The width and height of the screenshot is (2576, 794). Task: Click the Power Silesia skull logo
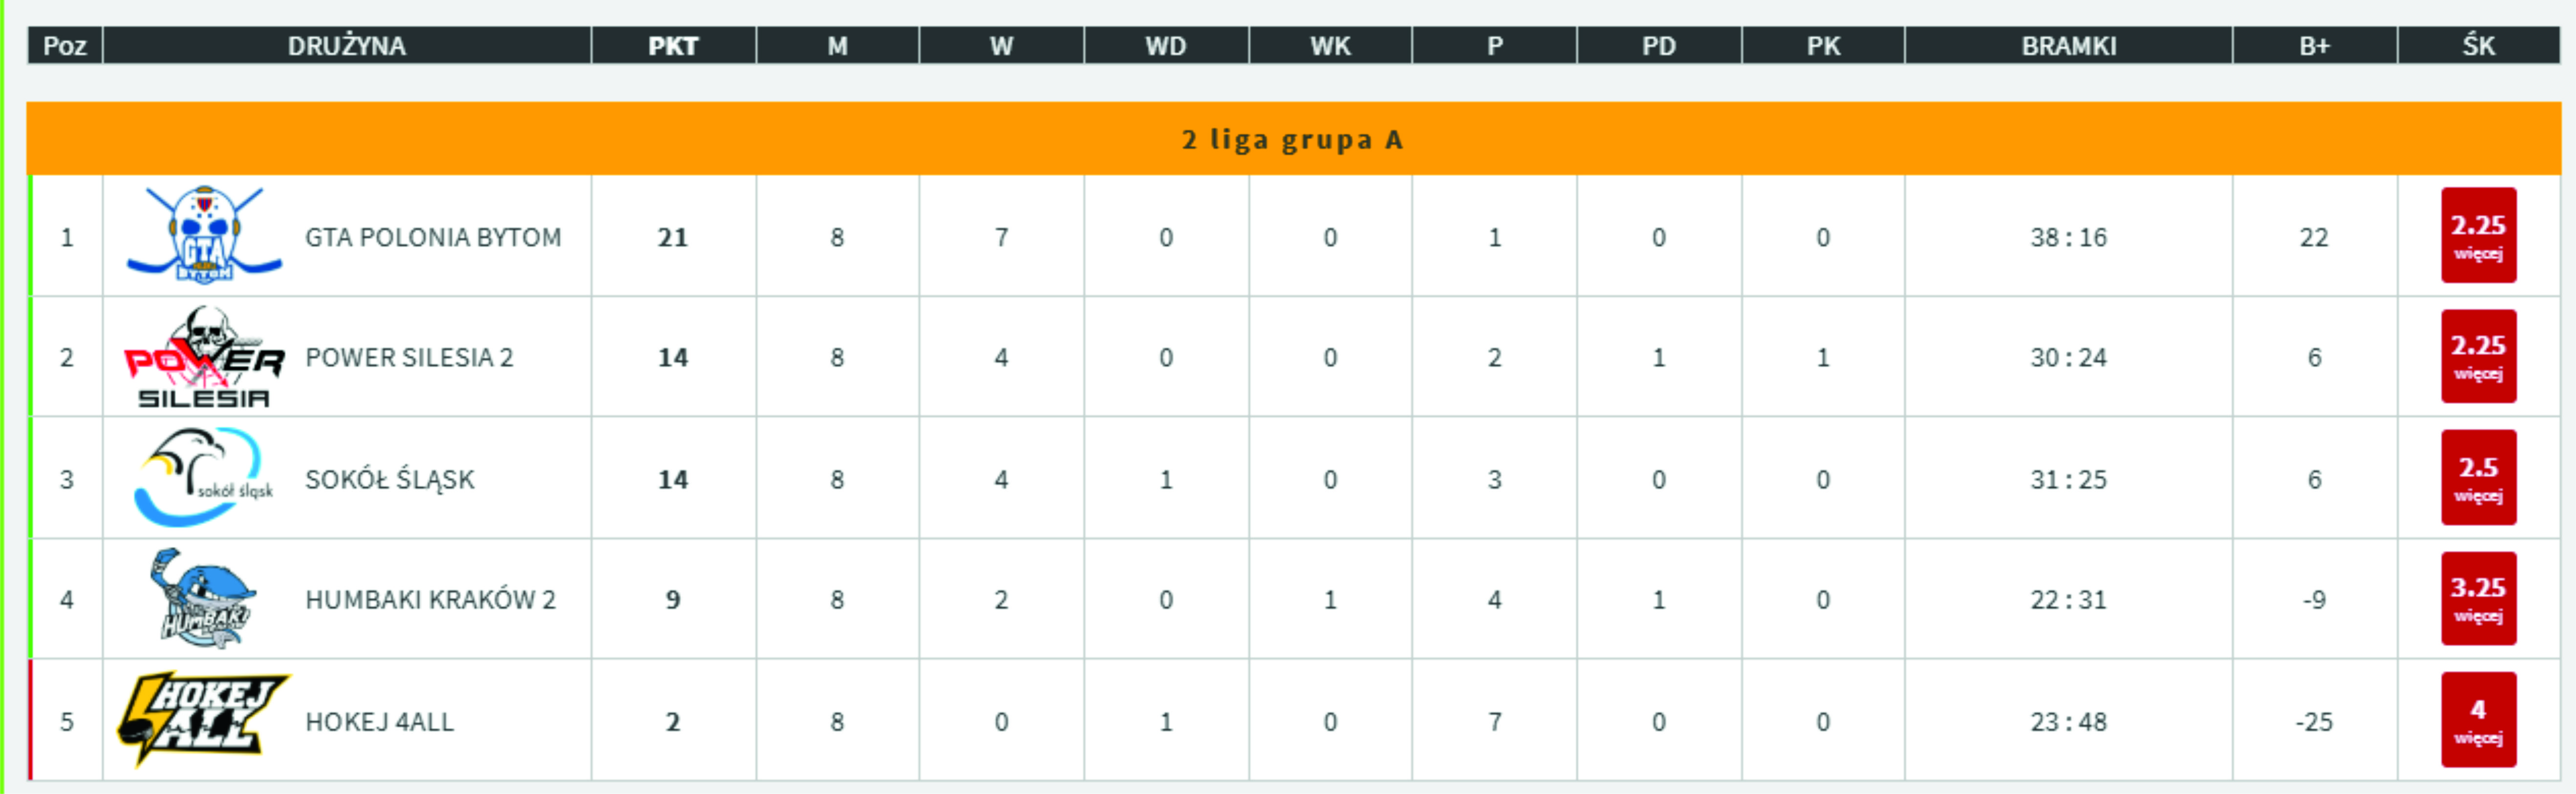204,357
